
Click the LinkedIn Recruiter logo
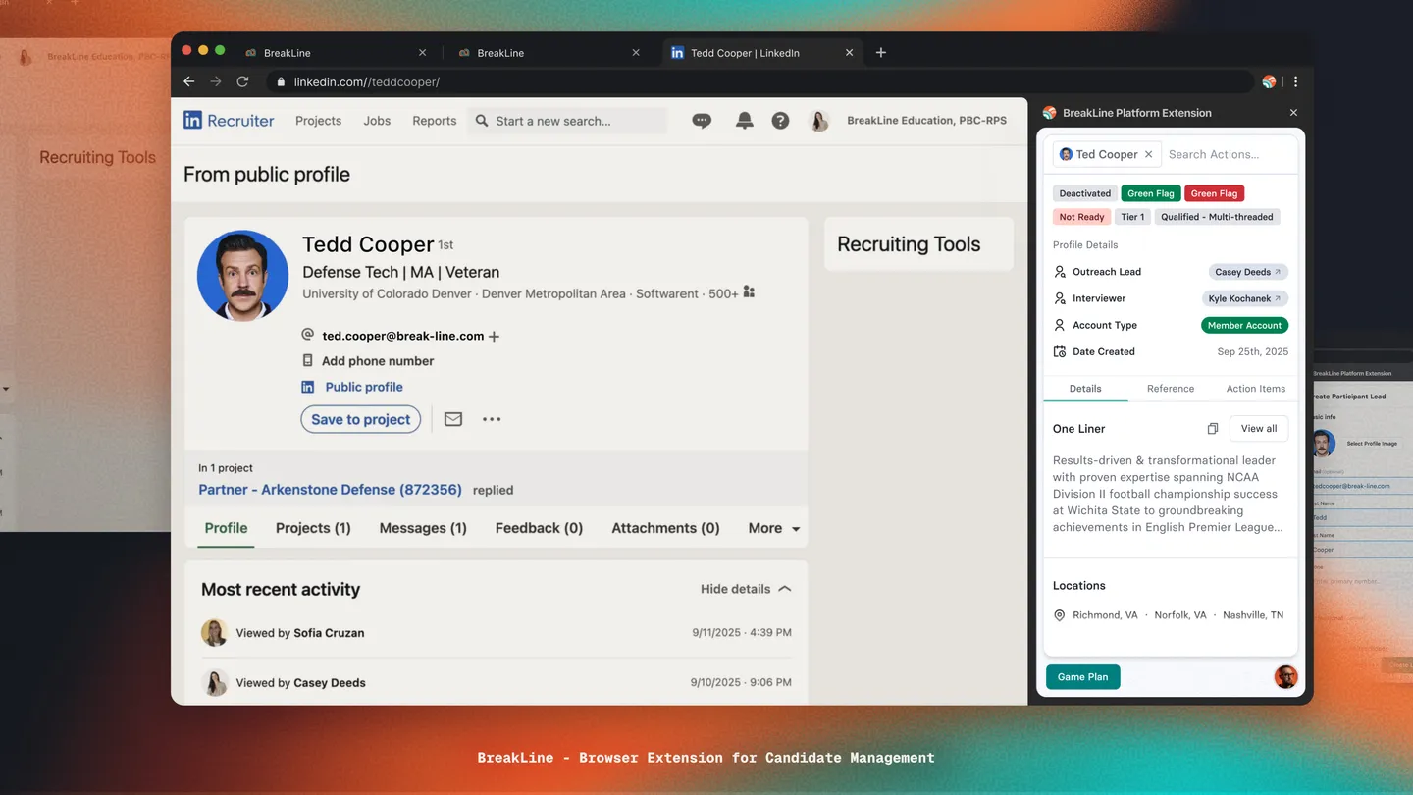pyautogui.click(x=229, y=120)
